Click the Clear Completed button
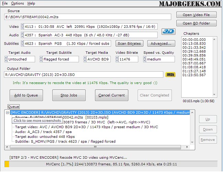The height and width of the screenshot is (172, 223). tap(154, 95)
